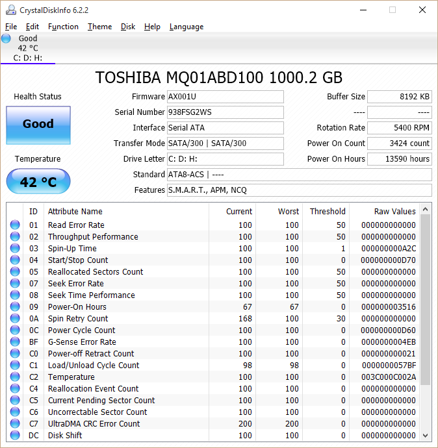Click the status orb for Start/Stop Count
Image resolution: width=438 pixels, height=448 pixels.
click(x=15, y=260)
